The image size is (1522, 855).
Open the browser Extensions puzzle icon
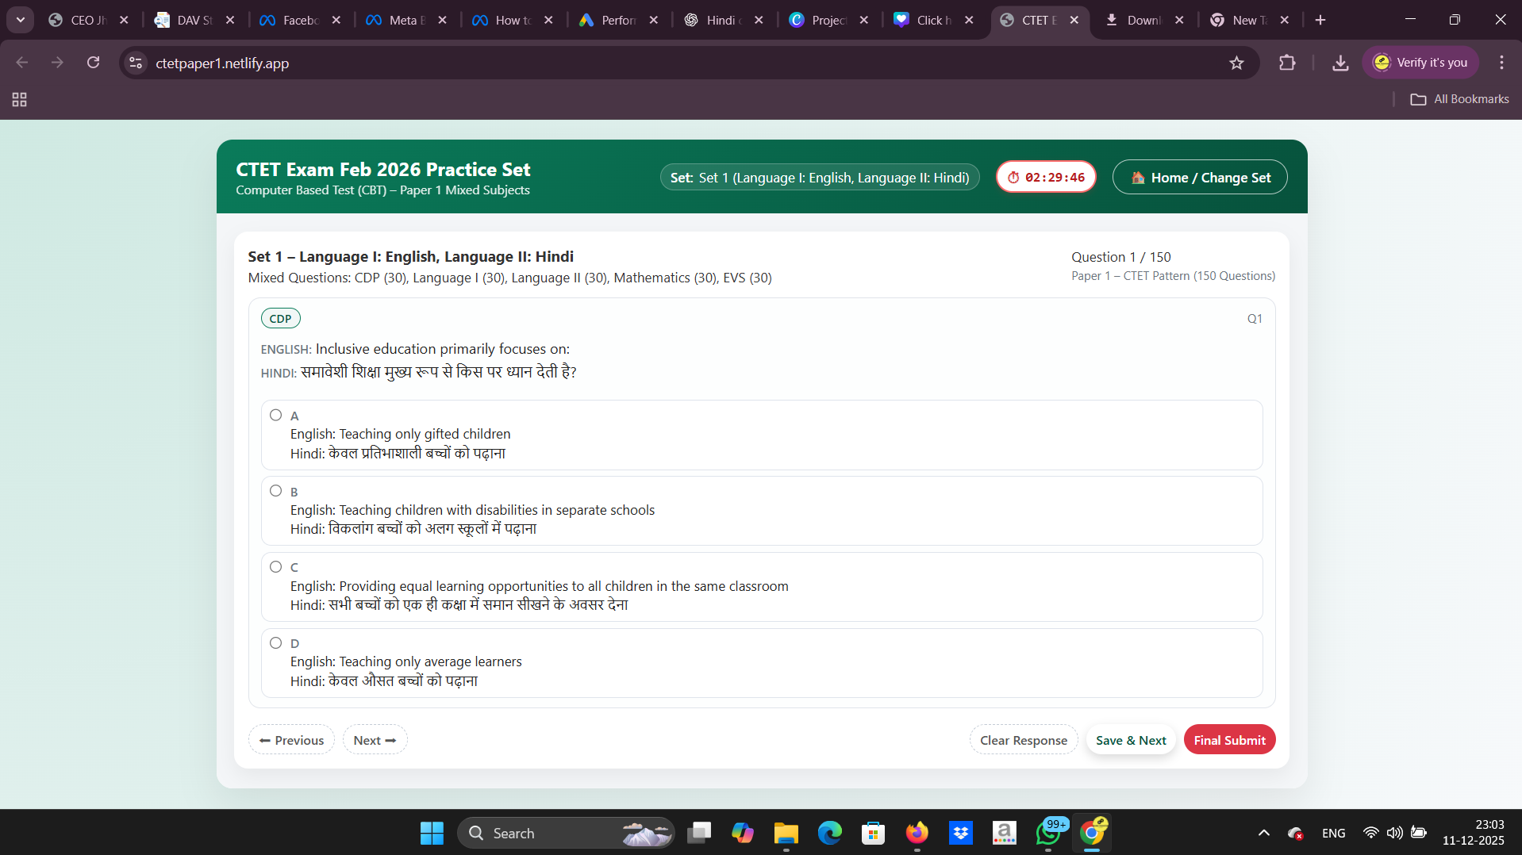[x=1287, y=63]
